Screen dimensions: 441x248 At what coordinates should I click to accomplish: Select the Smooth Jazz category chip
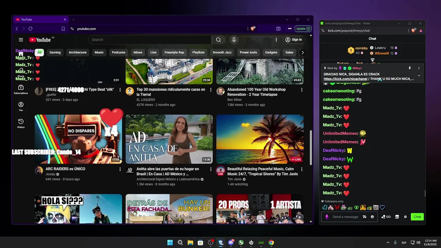[222, 52]
